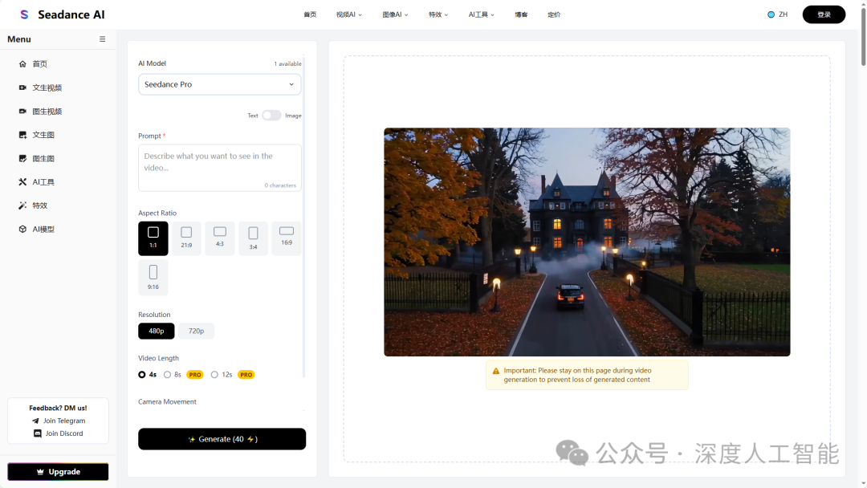The image size is (867, 488).
Task: Click the Upgrade button
Action: (58, 472)
